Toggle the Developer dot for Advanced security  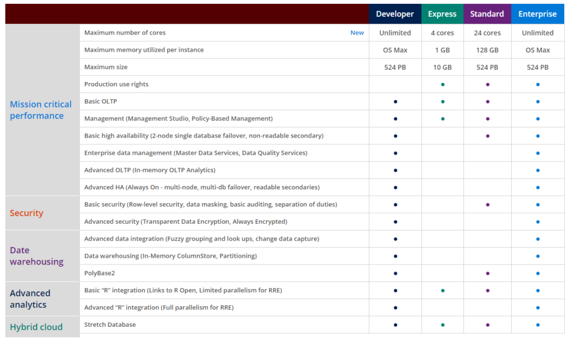pyautogui.click(x=395, y=222)
